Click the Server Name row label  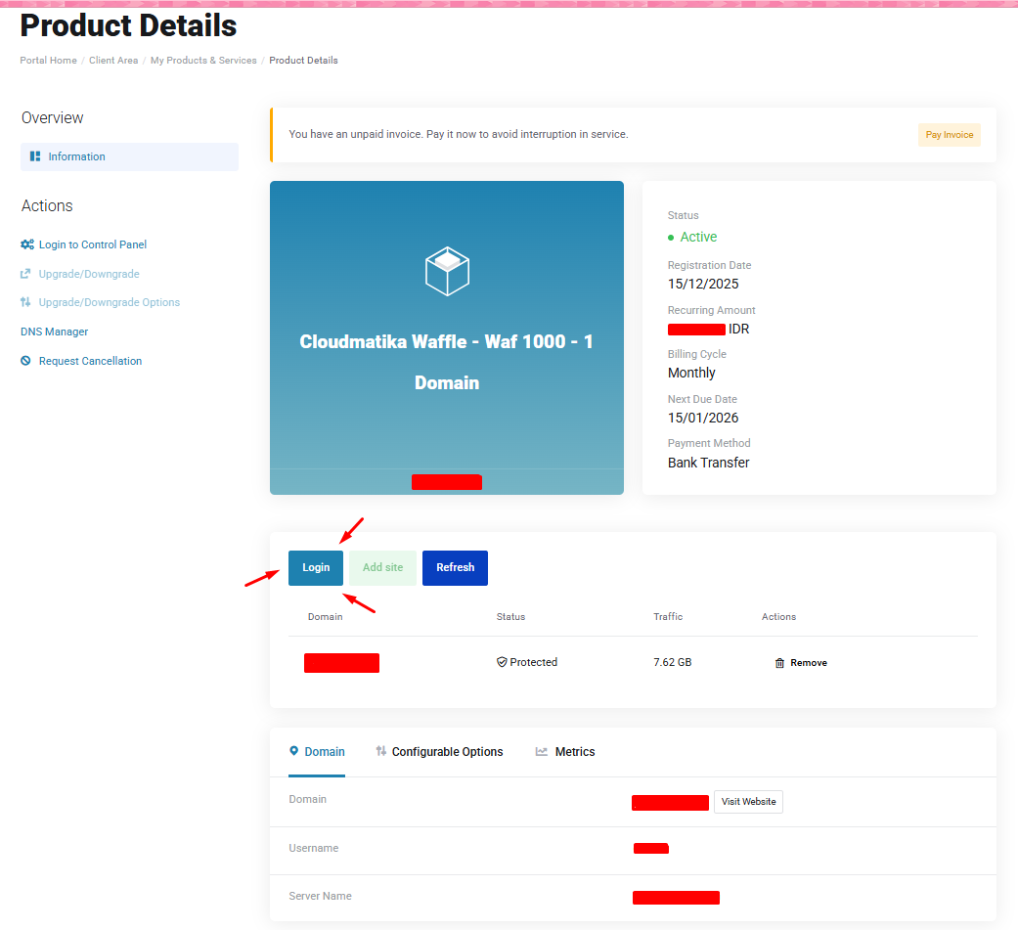pyautogui.click(x=320, y=896)
